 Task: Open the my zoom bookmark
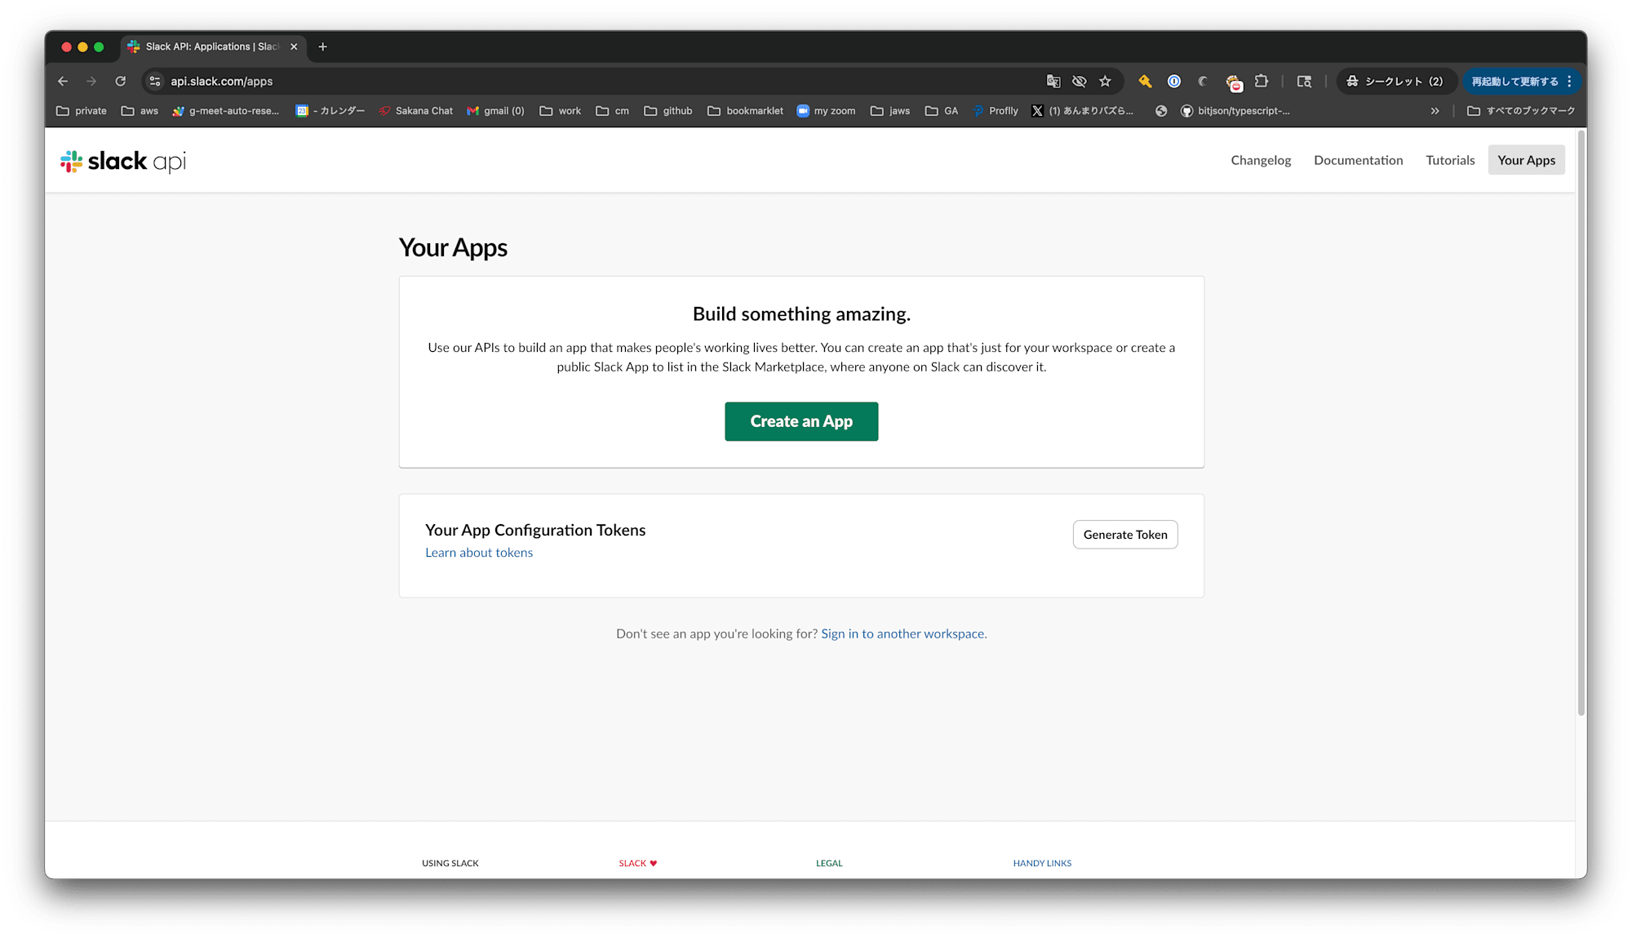826,111
